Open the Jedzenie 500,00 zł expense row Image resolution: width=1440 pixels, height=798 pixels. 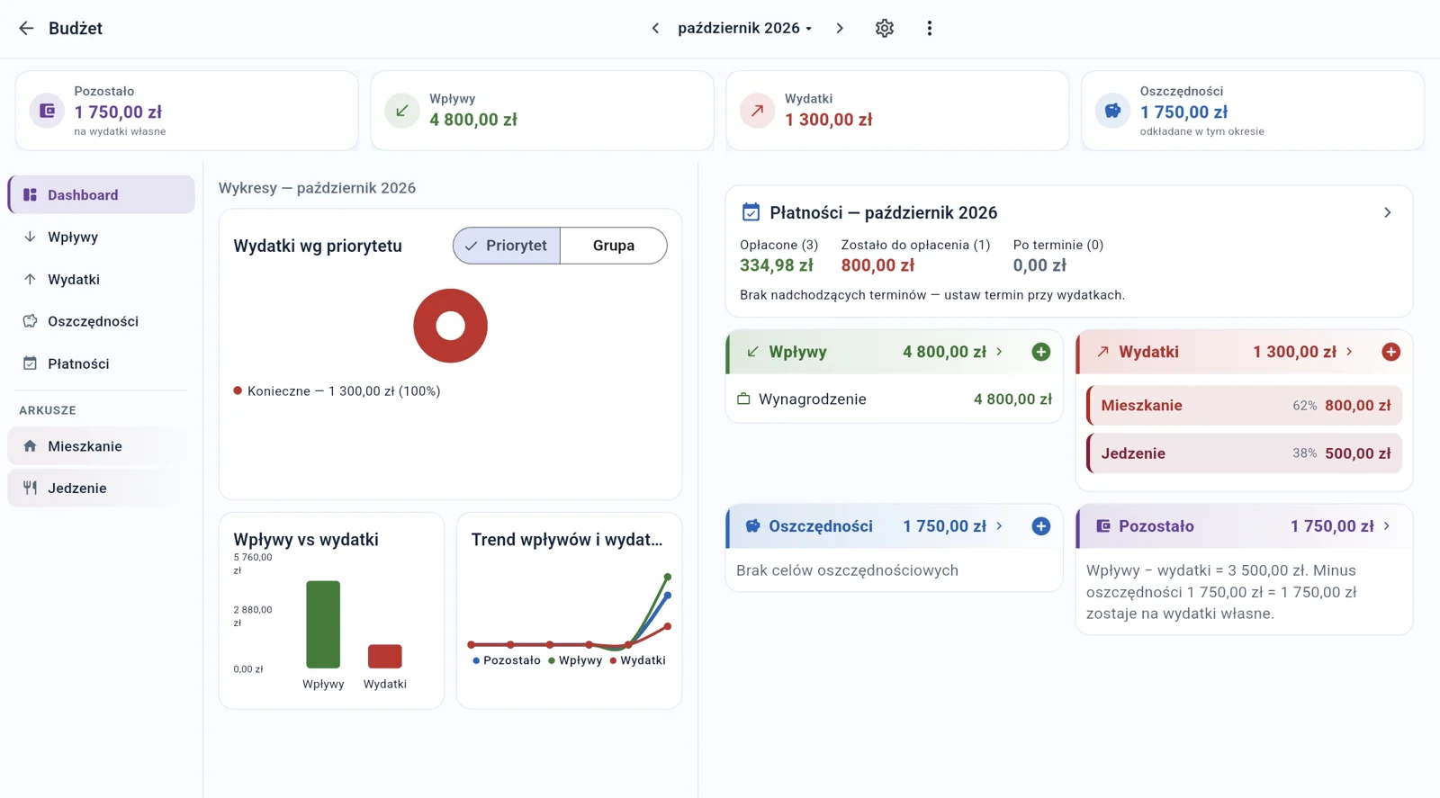click(x=1245, y=453)
